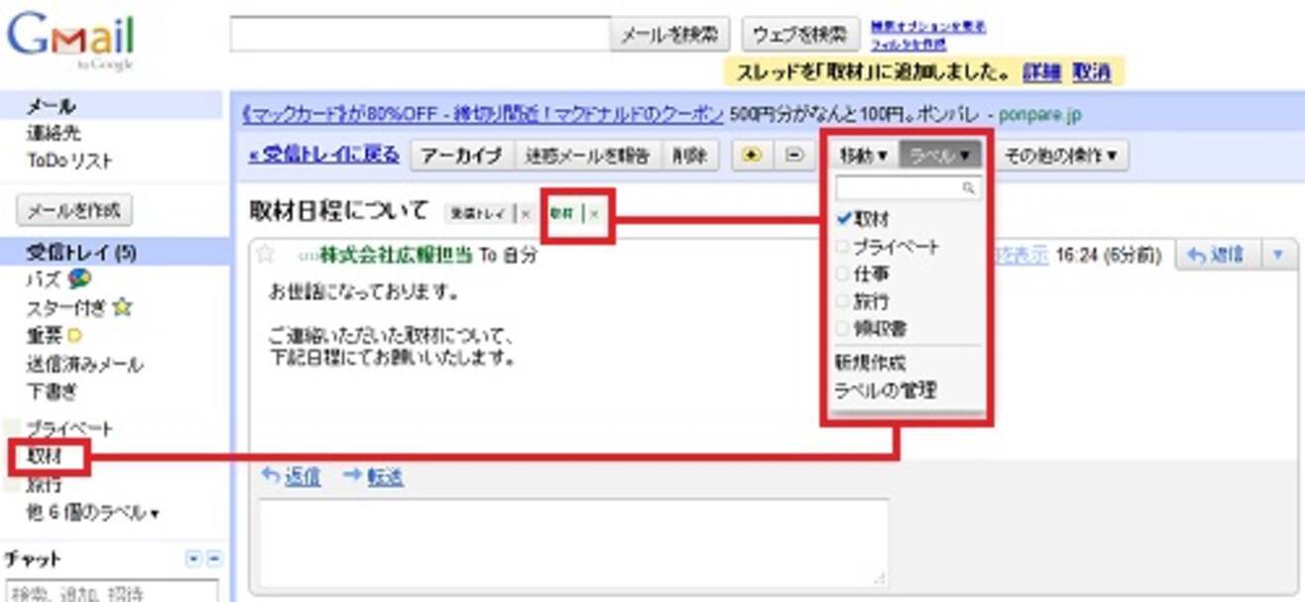Click メールを検索 button
The image size is (1305, 602).
tap(670, 34)
